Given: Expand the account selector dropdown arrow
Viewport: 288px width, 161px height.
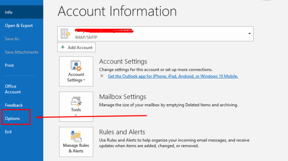Looking at the screenshot, I should [x=249, y=34].
